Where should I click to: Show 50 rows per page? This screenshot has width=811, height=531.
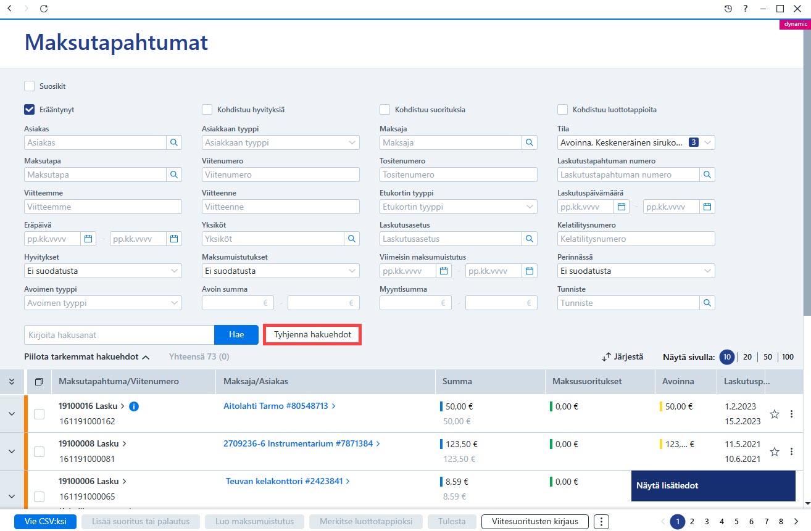click(x=768, y=356)
